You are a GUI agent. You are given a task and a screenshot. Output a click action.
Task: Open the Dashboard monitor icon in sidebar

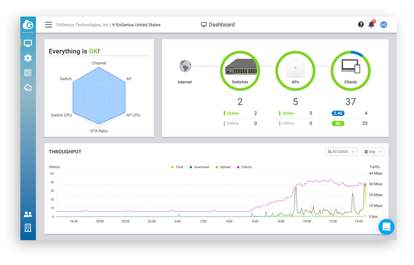point(28,43)
